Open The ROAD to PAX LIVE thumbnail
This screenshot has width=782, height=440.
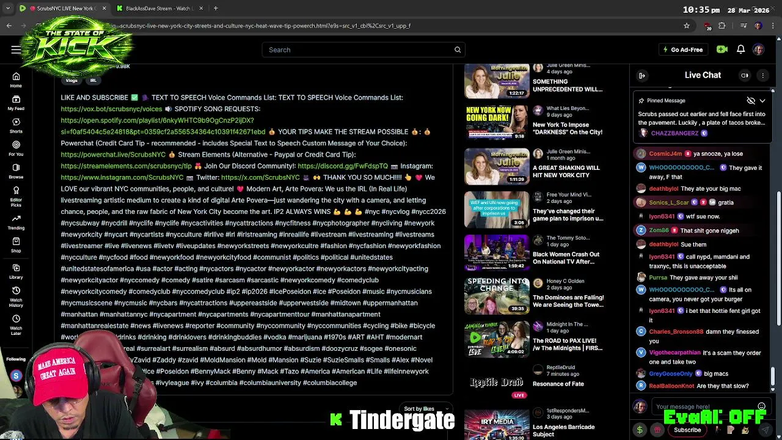497,339
